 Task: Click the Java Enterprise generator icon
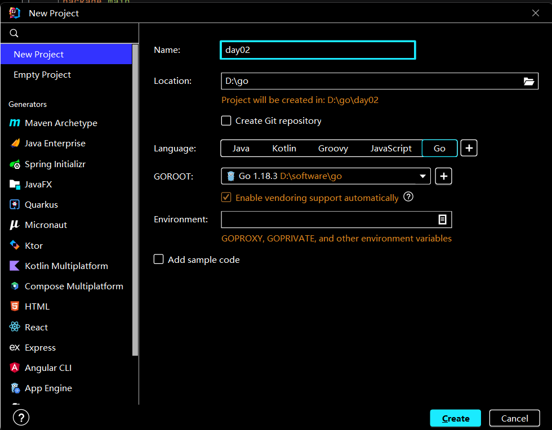(x=15, y=143)
